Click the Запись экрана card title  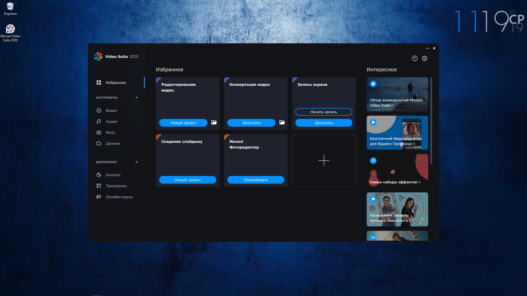click(312, 84)
